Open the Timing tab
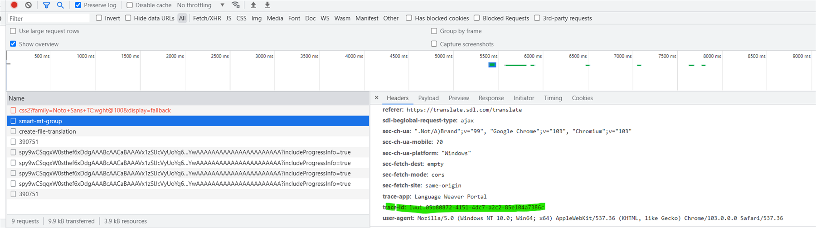The image size is (816, 228). [x=553, y=98]
